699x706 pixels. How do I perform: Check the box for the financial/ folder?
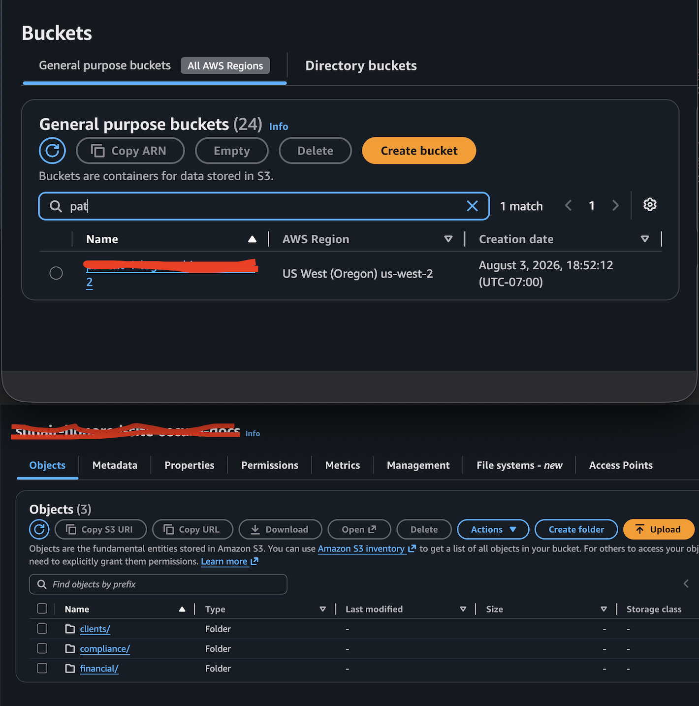42,668
